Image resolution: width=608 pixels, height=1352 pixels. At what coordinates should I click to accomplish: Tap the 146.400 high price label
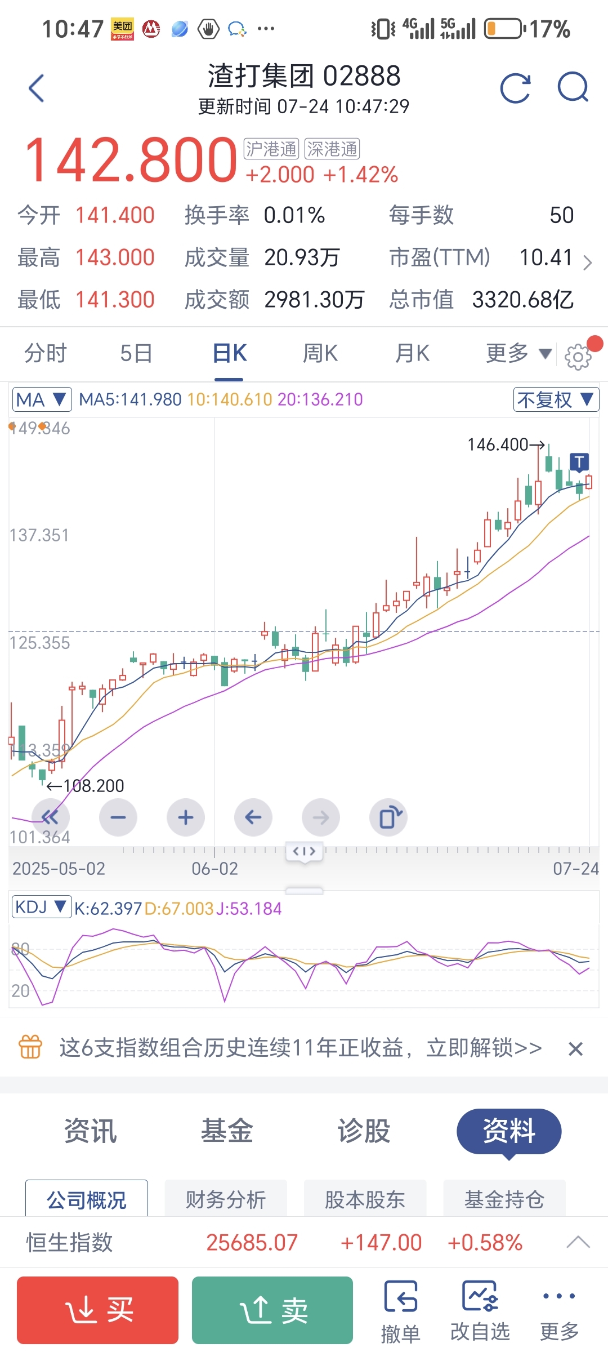[506, 444]
